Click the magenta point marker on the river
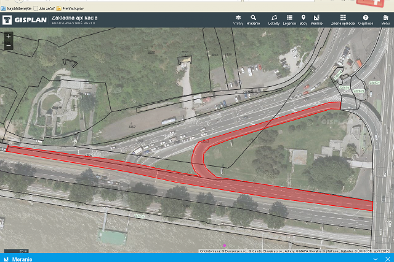394x262 pixels. [x=224, y=245]
